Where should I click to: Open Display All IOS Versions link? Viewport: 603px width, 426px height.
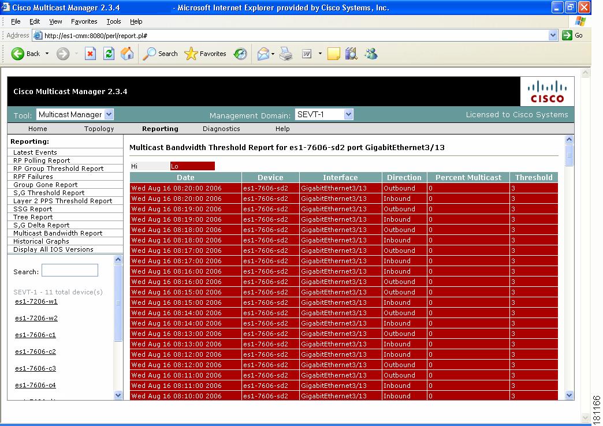coord(53,249)
